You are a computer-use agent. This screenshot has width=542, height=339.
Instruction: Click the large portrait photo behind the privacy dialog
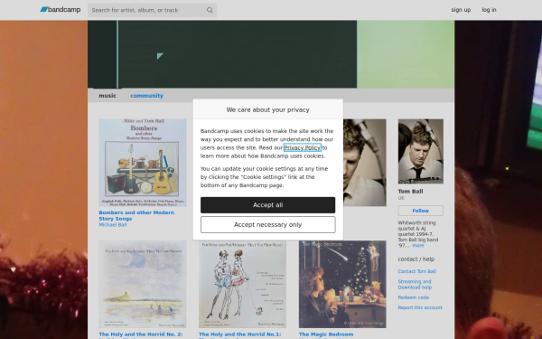pos(365,163)
